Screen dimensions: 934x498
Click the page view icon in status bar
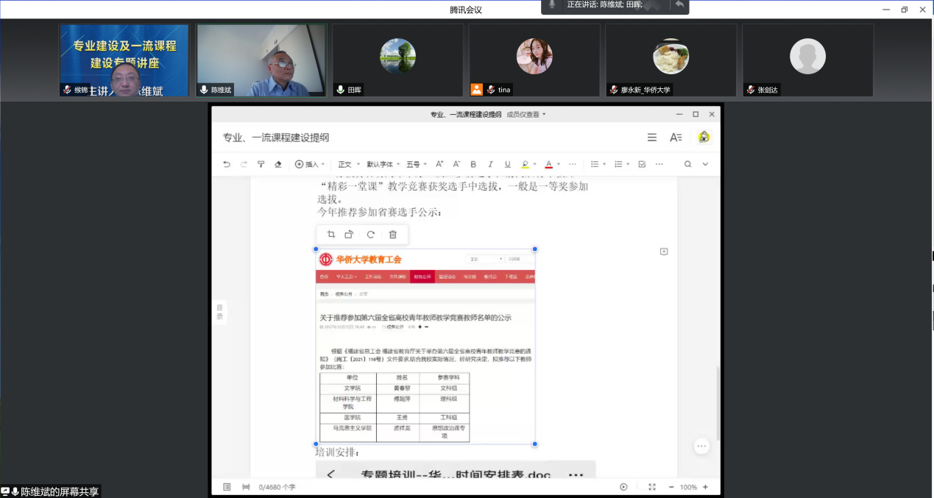point(227,487)
